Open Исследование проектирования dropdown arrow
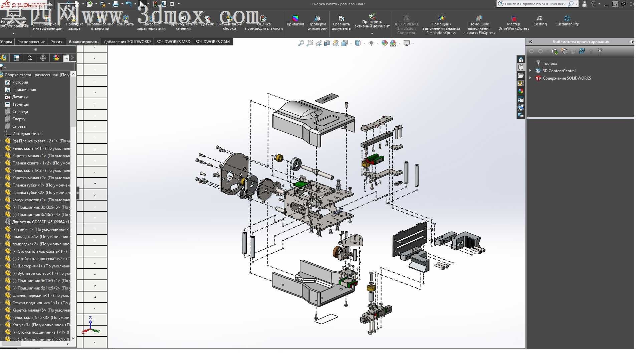The image size is (637, 353). click(x=14, y=33)
